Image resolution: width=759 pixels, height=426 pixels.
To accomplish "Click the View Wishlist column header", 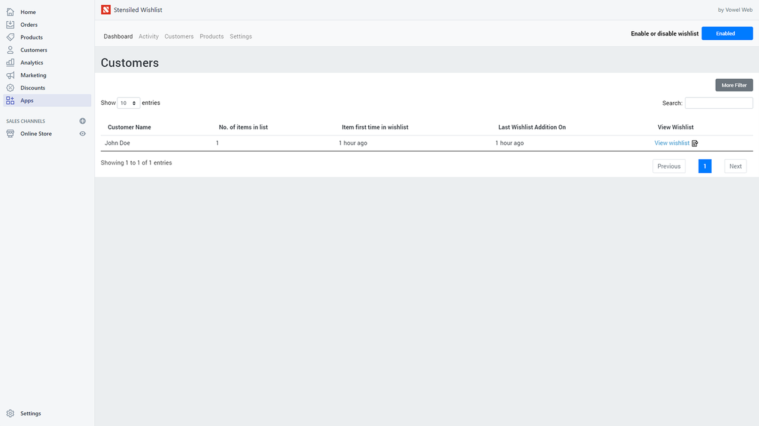I will 675,127.
